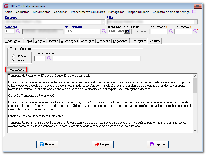Close the Contrato de viagem window
Screen dimensions: 206x155
coord(197,6)
